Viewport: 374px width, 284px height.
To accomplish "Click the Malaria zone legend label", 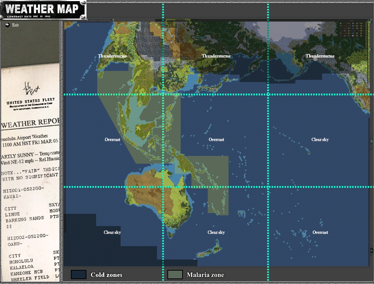I will (x=205, y=275).
